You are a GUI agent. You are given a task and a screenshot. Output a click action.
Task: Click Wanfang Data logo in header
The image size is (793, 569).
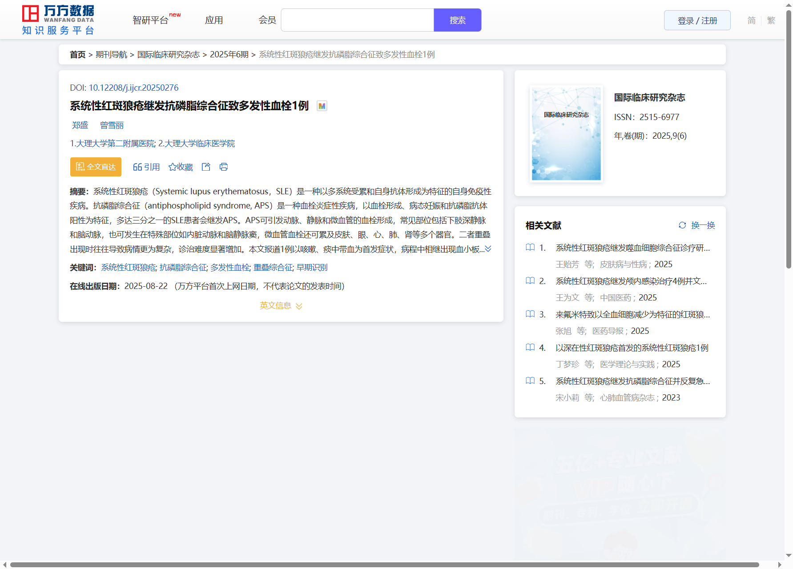click(58, 20)
